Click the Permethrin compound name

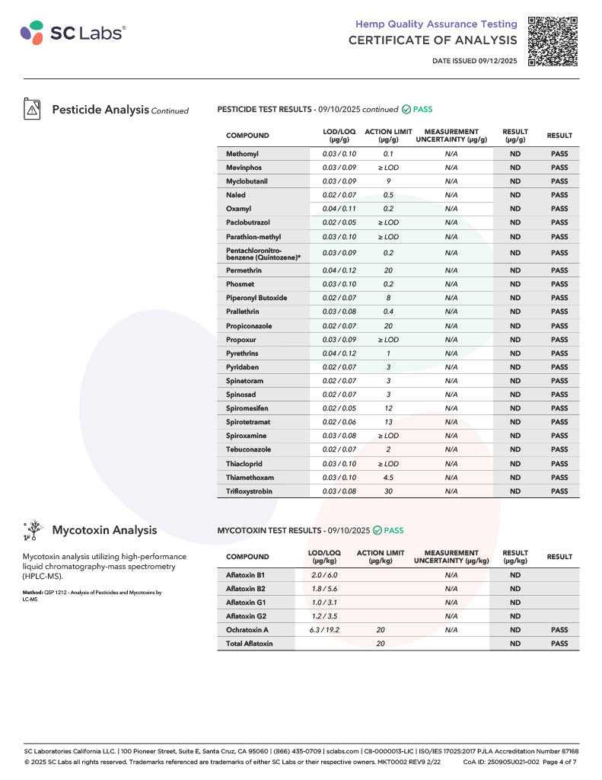[x=243, y=270]
